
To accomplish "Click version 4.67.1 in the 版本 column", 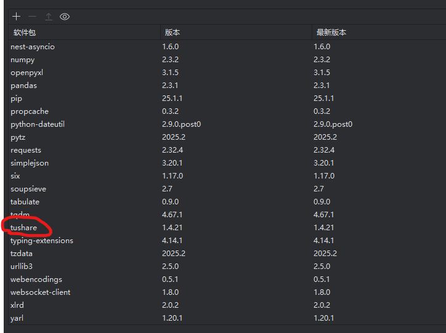I will (172, 215).
